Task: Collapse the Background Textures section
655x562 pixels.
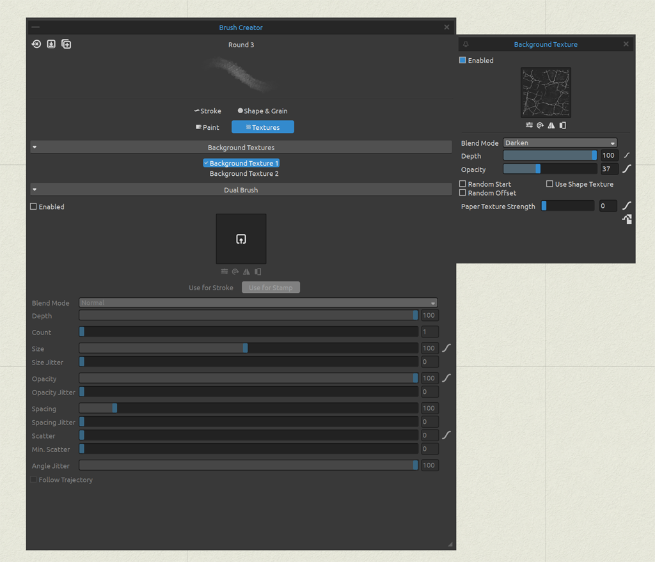Action: point(35,146)
